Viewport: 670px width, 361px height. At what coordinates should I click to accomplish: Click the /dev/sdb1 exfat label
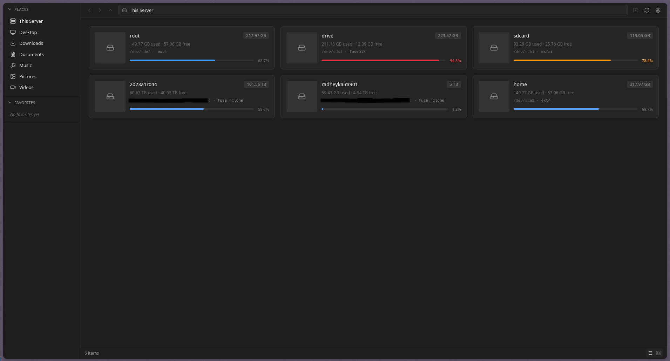coord(533,52)
